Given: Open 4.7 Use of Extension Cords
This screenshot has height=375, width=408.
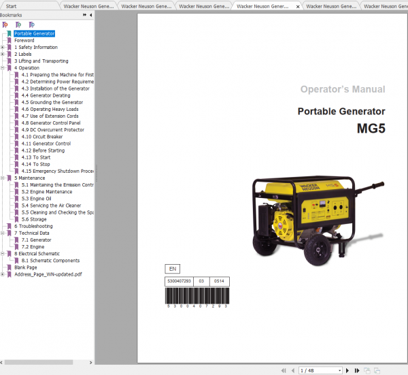Looking at the screenshot, I should pyautogui.click(x=50, y=116).
